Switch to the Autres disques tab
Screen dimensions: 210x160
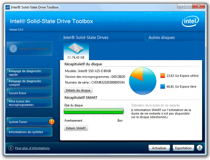tap(175, 38)
